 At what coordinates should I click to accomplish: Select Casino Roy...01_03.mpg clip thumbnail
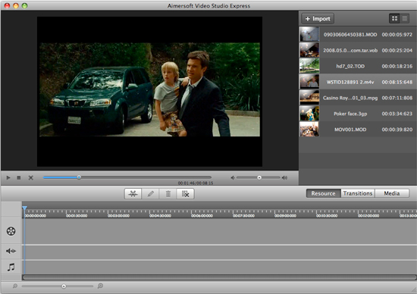309,97
